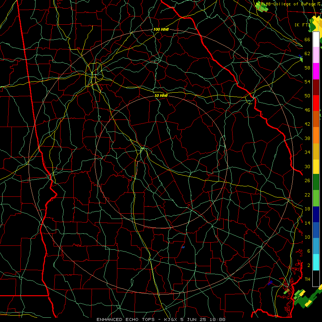Click the "22" scale value
This screenshot has height=322, width=322.
[x=307, y=195]
